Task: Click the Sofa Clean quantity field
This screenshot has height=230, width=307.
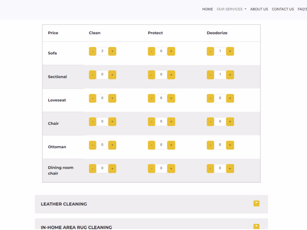Action: pyautogui.click(x=102, y=51)
